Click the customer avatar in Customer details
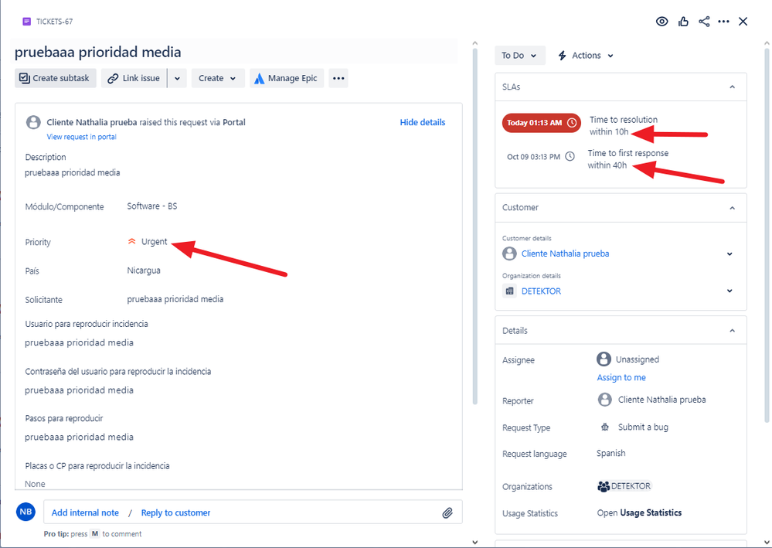This screenshot has height=548, width=772. [x=509, y=254]
